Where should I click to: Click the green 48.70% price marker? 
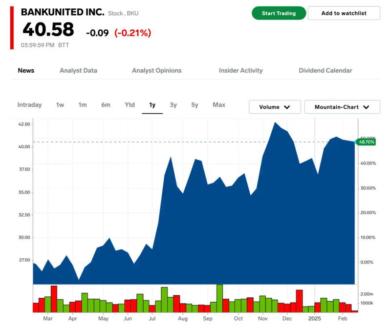pos(366,142)
